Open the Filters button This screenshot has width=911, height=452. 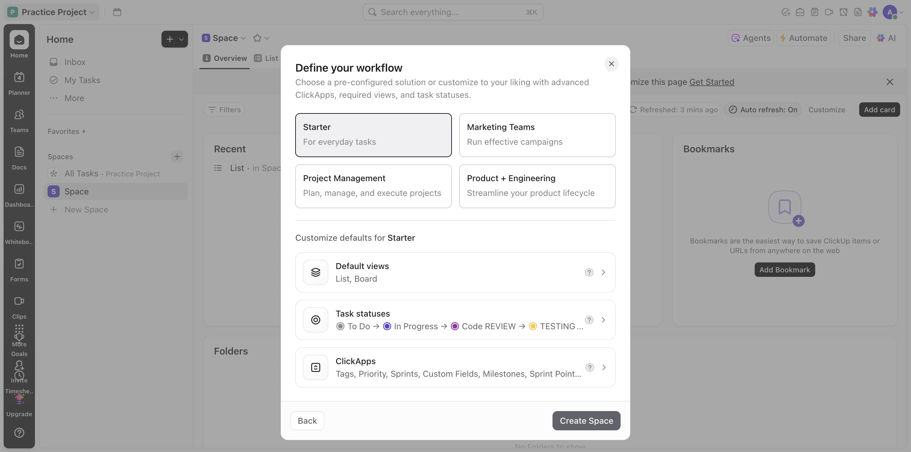(x=224, y=110)
